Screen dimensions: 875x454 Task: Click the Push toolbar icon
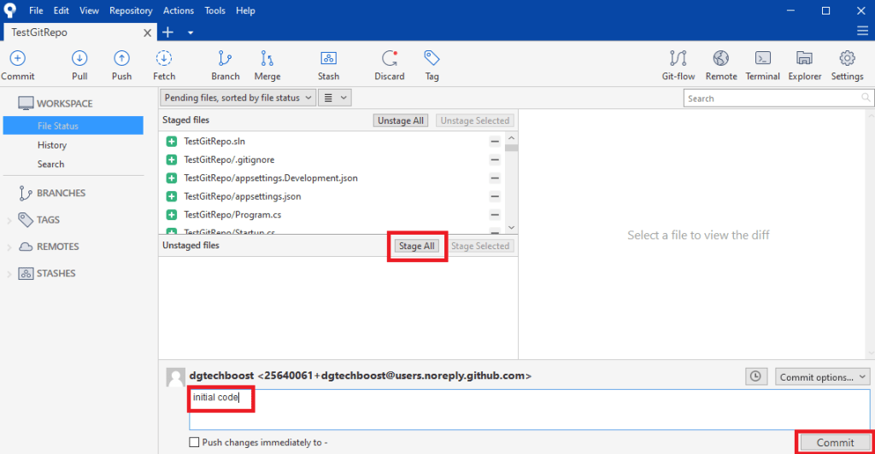121,59
